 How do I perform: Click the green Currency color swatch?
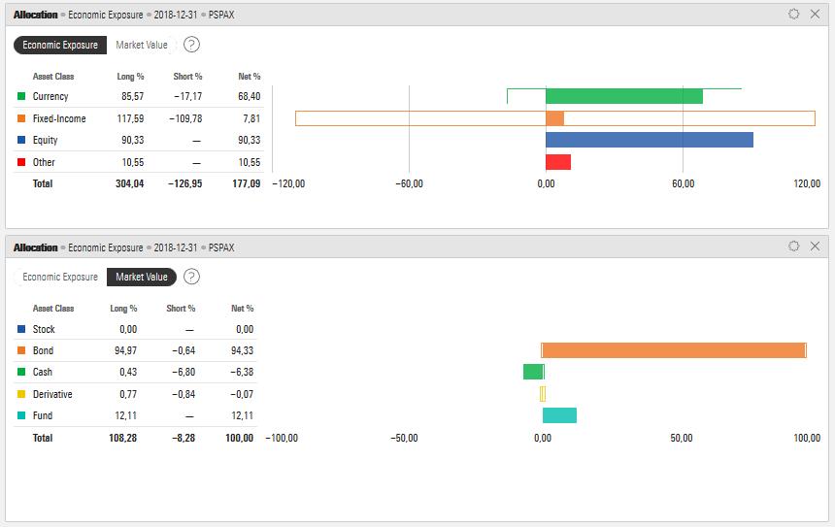(x=21, y=96)
